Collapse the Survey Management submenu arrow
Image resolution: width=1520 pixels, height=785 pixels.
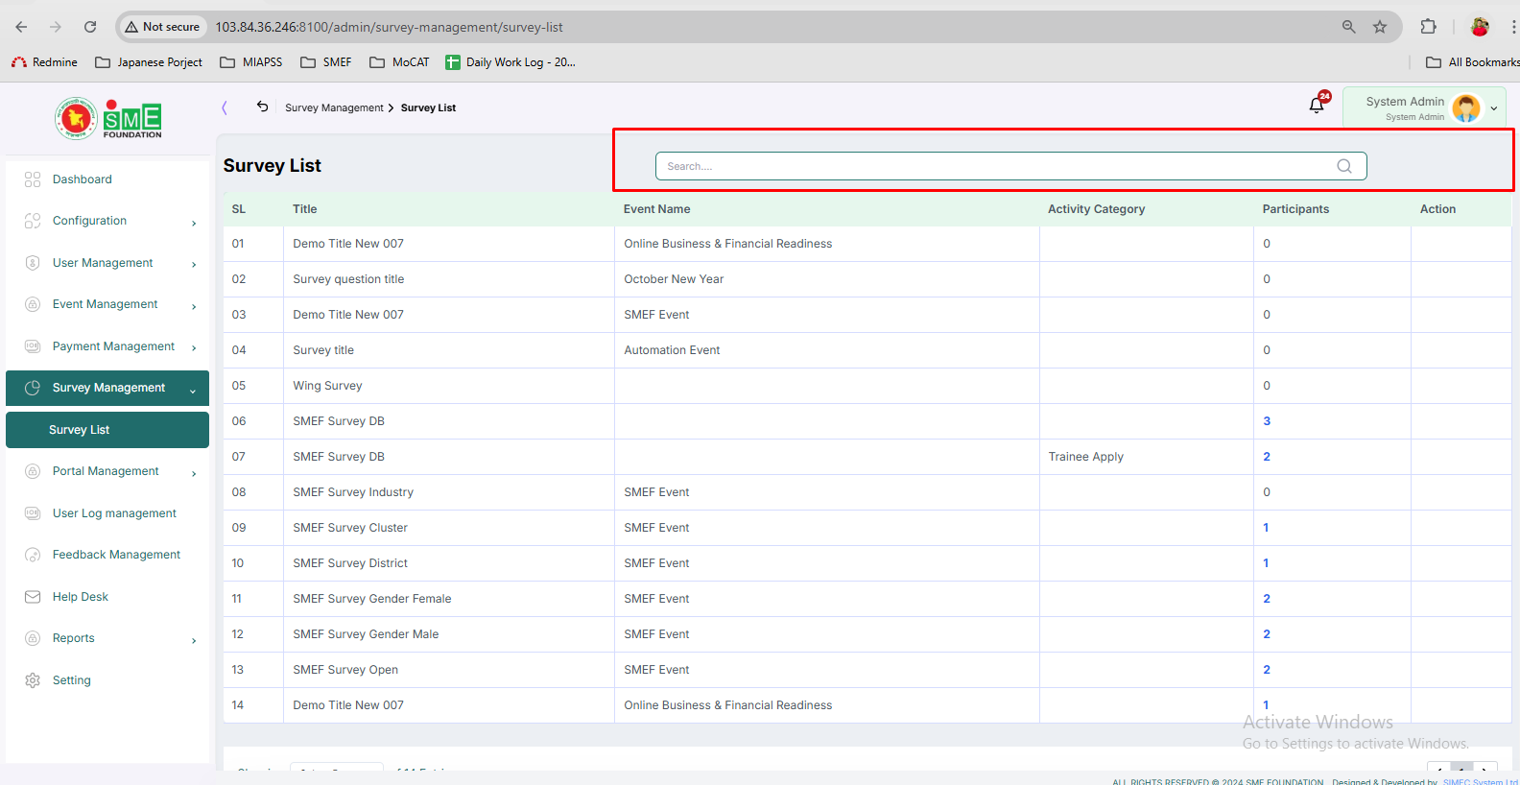[x=193, y=390]
